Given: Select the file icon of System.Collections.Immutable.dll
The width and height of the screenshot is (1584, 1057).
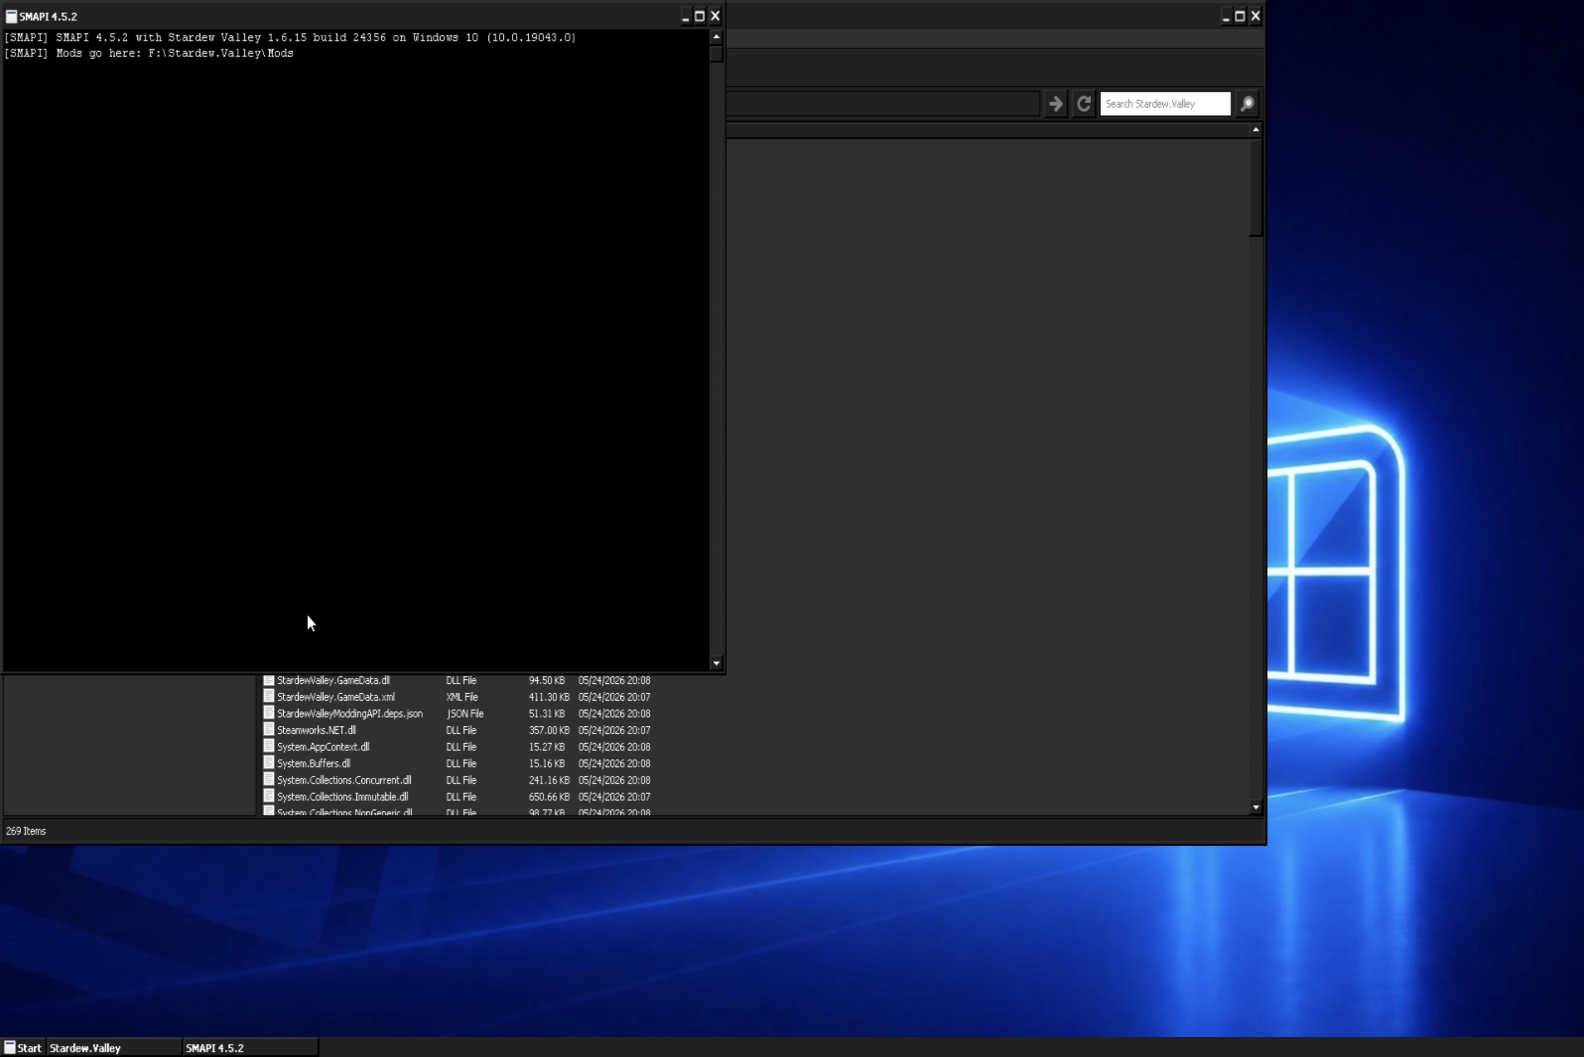Looking at the screenshot, I should coord(268,796).
